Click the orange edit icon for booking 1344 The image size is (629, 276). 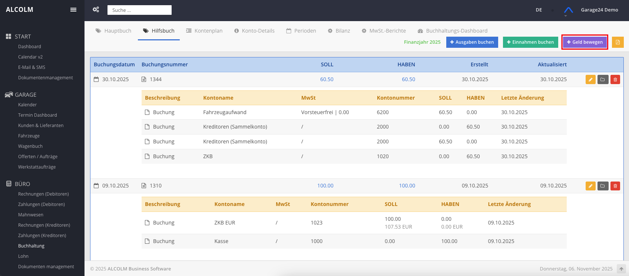click(590, 80)
